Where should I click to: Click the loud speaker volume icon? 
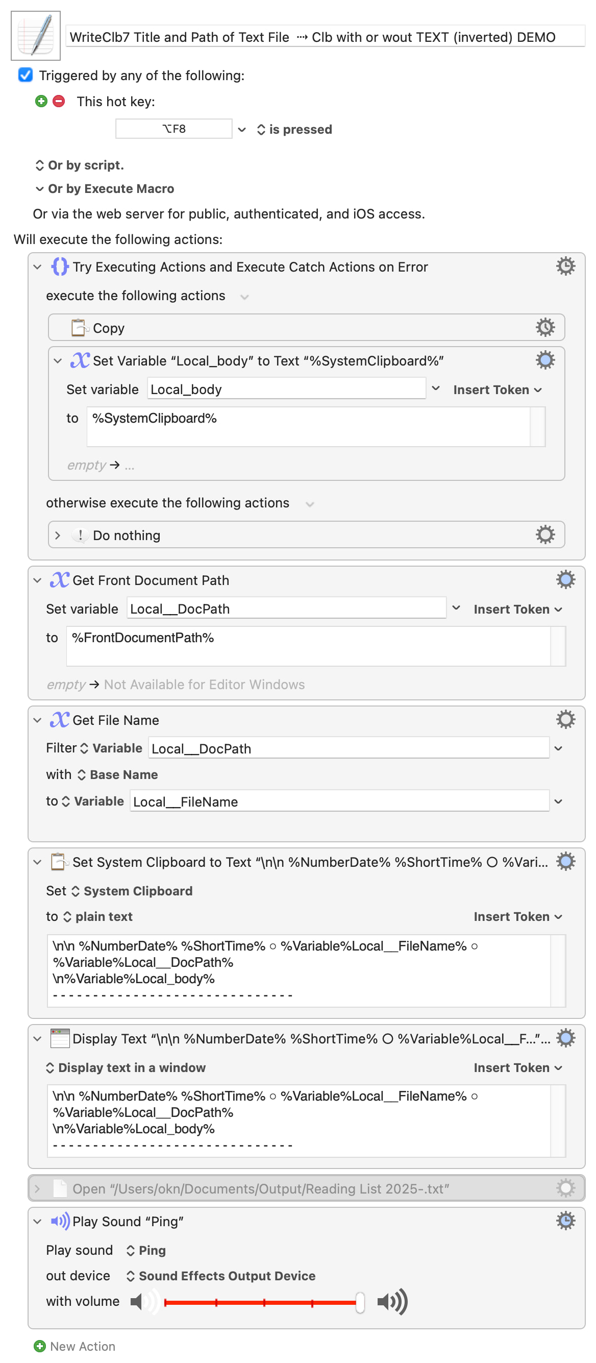pyautogui.click(x=392, y=1301)
